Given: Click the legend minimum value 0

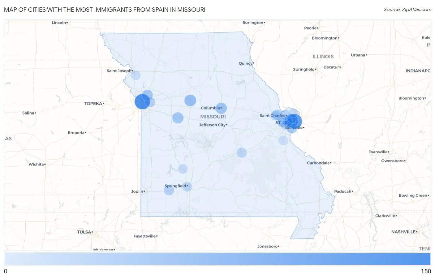Looking at the screenshot, I should click(6, 271).
